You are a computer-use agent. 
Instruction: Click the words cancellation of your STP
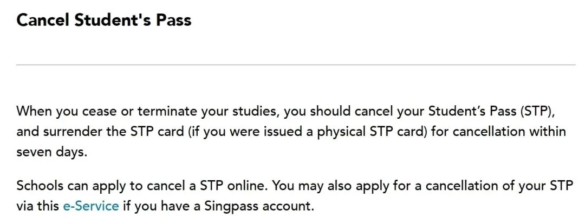(499, 186)
